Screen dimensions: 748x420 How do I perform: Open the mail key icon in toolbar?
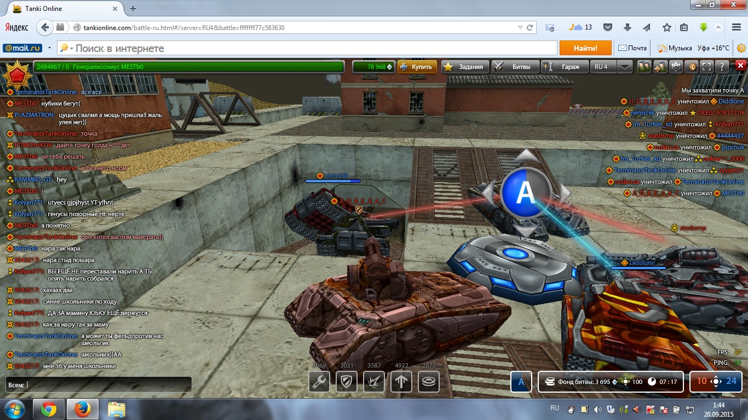[550, 27]
